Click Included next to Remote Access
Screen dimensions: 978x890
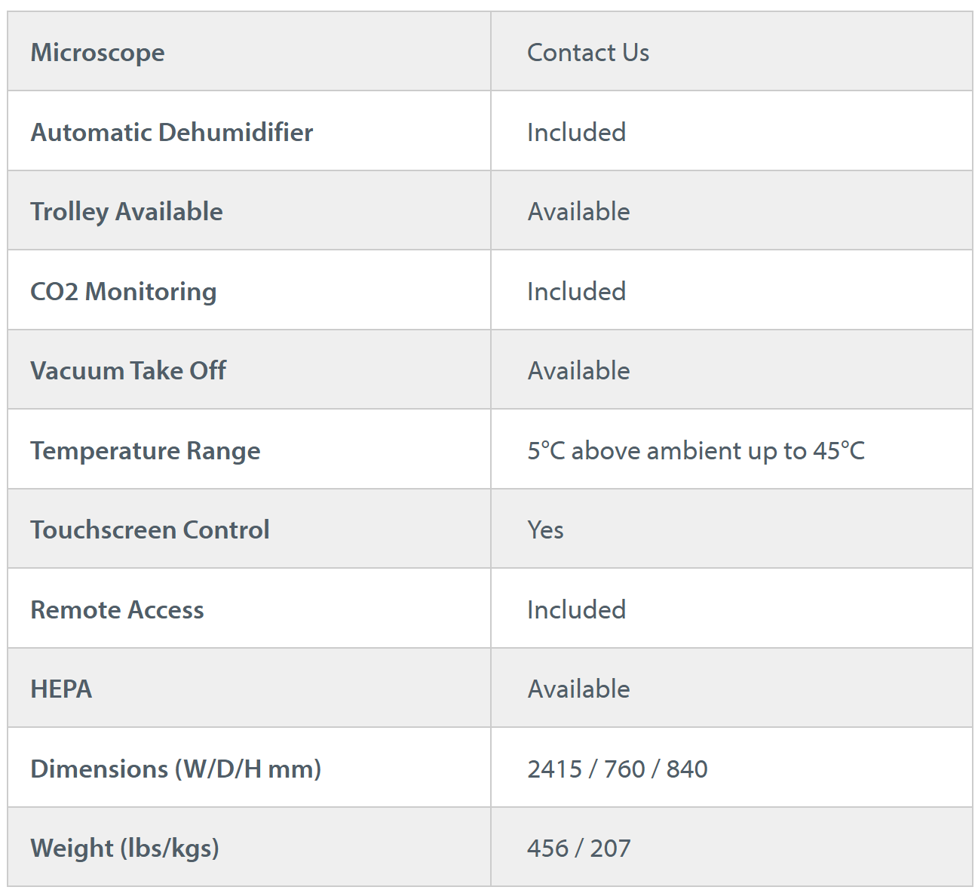point(576,609)
